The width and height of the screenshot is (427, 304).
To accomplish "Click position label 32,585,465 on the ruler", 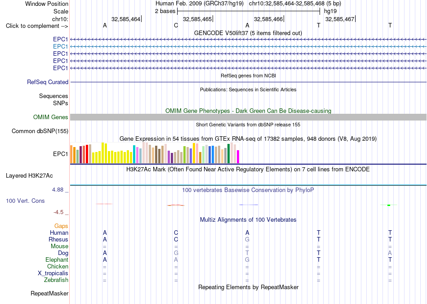I will [x=197, y=19].
